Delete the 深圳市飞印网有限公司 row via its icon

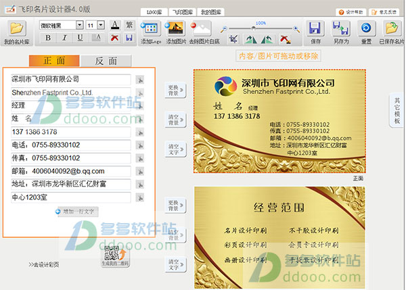pyautogui.click(x=140, y=80)
